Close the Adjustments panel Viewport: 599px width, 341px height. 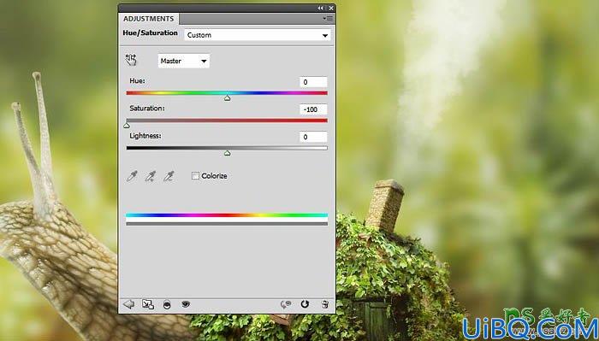(331, 8)
